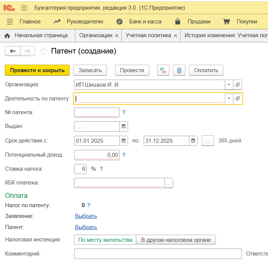Open the calendar for the Выдан date

coord(124,126)
